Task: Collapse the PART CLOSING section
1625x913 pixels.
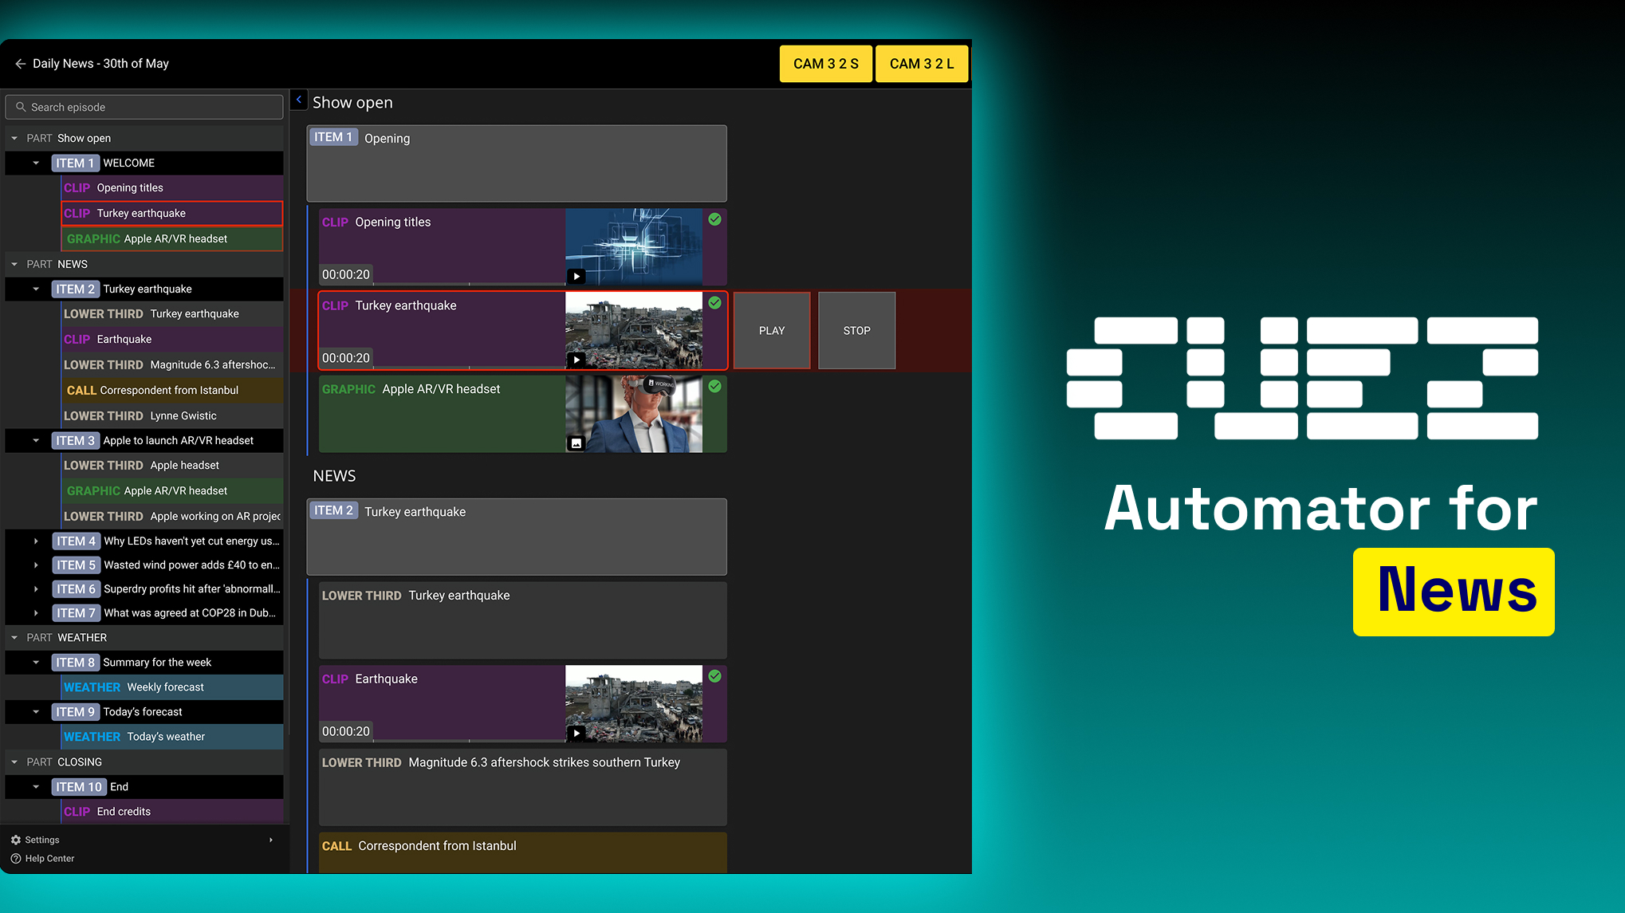Action: coord(14,761)
